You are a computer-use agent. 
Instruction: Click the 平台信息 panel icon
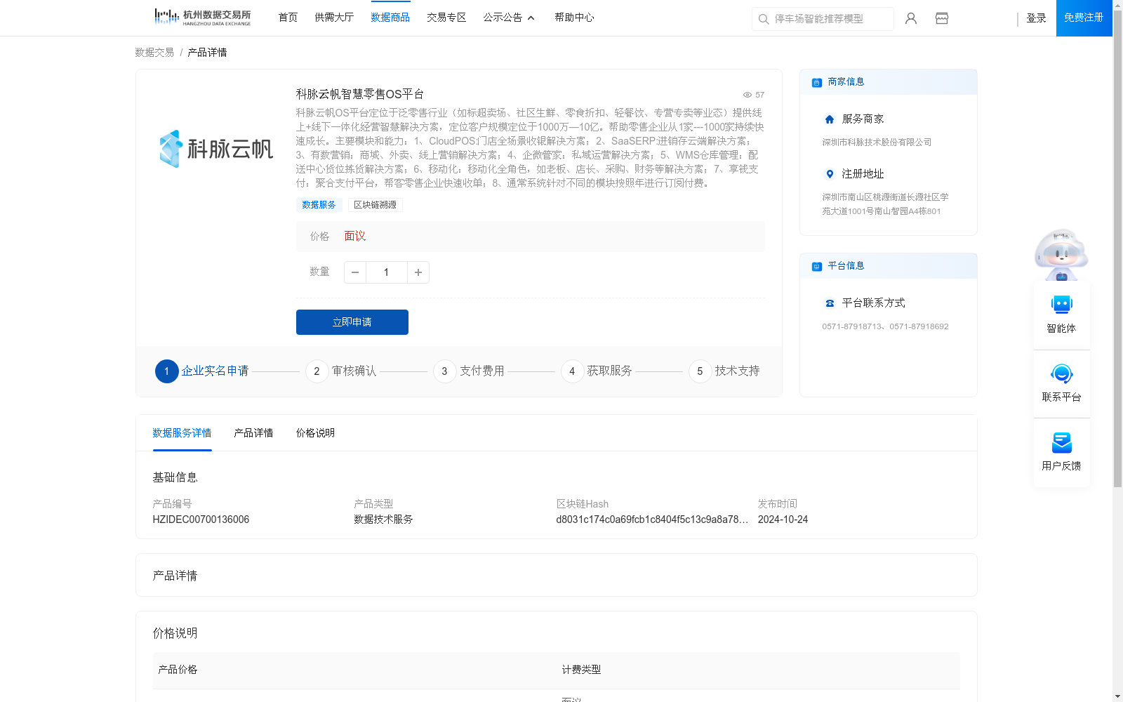[x=816, y=267]
